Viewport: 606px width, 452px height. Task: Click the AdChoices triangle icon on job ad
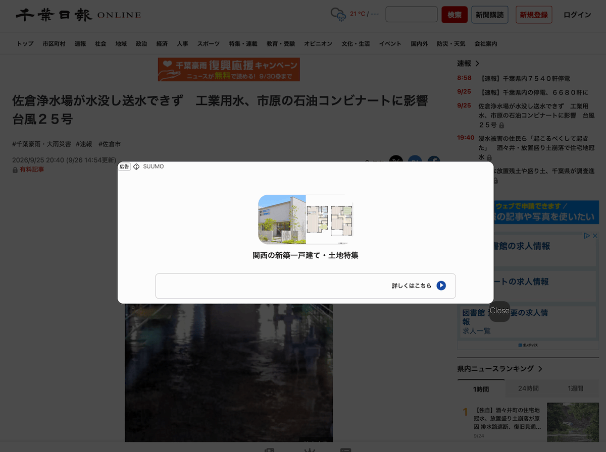(587, 235)
